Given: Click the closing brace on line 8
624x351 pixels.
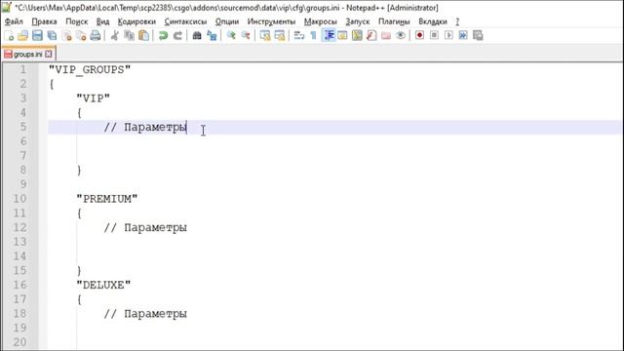Looking at the screenshot, I should point(79,171).
